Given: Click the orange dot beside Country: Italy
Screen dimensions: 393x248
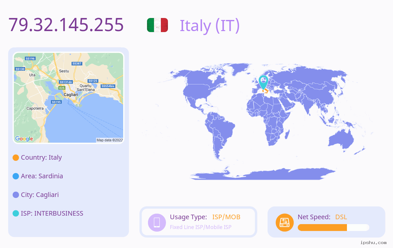Looking at the screenshot, I should point(16,158).
